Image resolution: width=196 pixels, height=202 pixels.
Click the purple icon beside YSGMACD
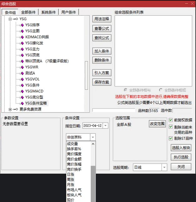coord(22,91)
